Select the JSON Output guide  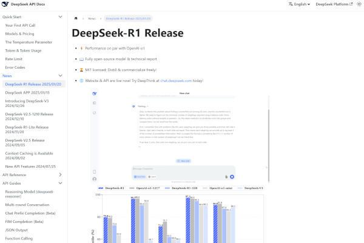[x=16, y=230]
